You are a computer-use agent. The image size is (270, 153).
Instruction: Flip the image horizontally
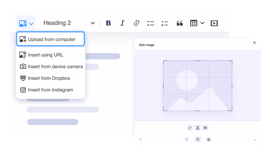(198, 128)
